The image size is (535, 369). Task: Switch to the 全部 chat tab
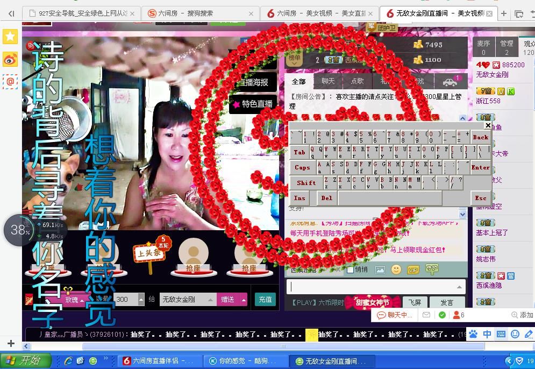click(298, 81)
